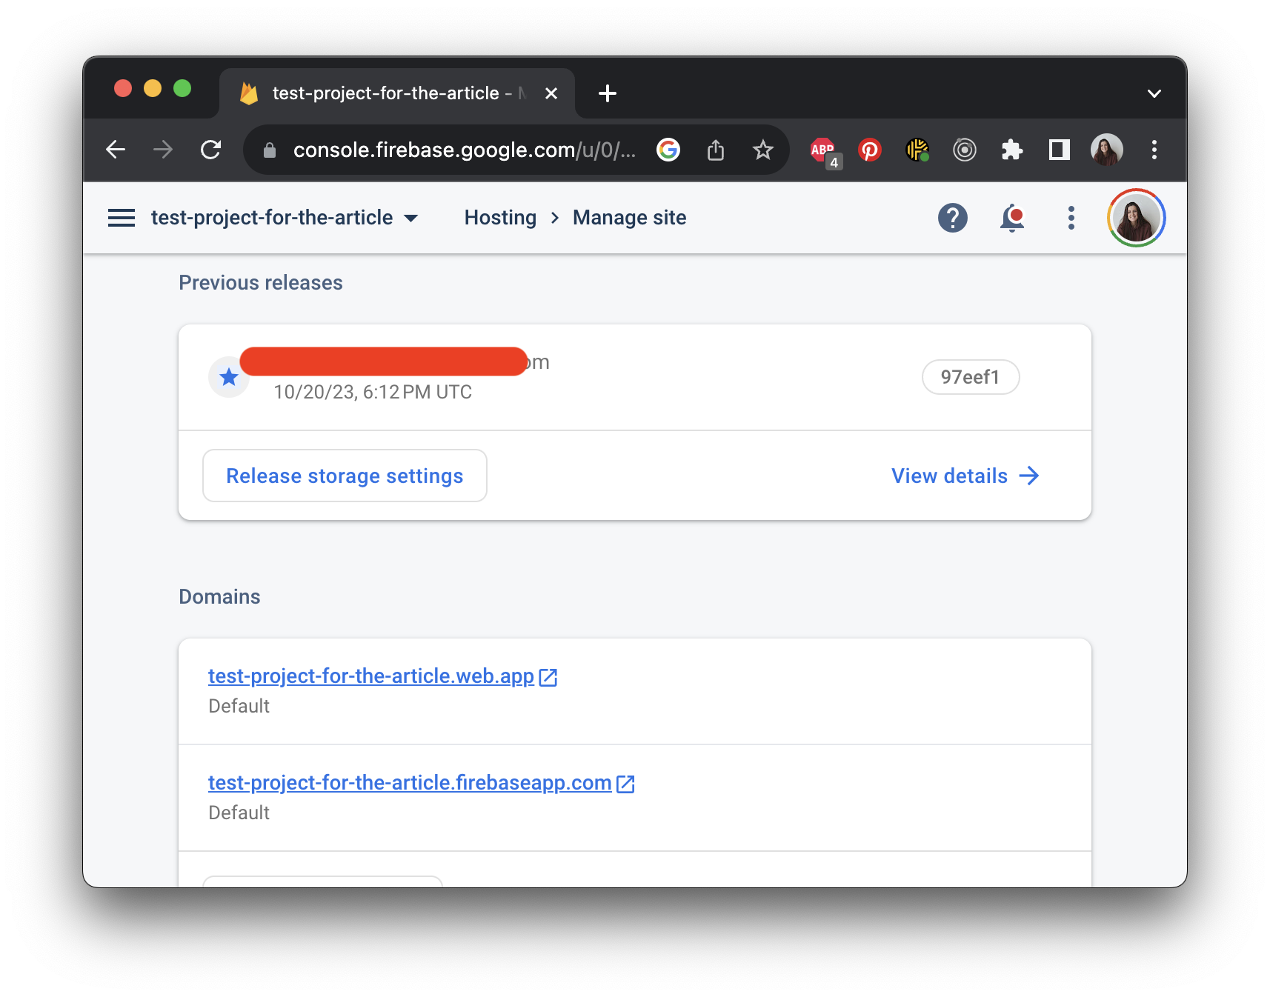Bookmark this page with the star icon
The height and width of the screenshot is (997, 1270).
(763, 150)
